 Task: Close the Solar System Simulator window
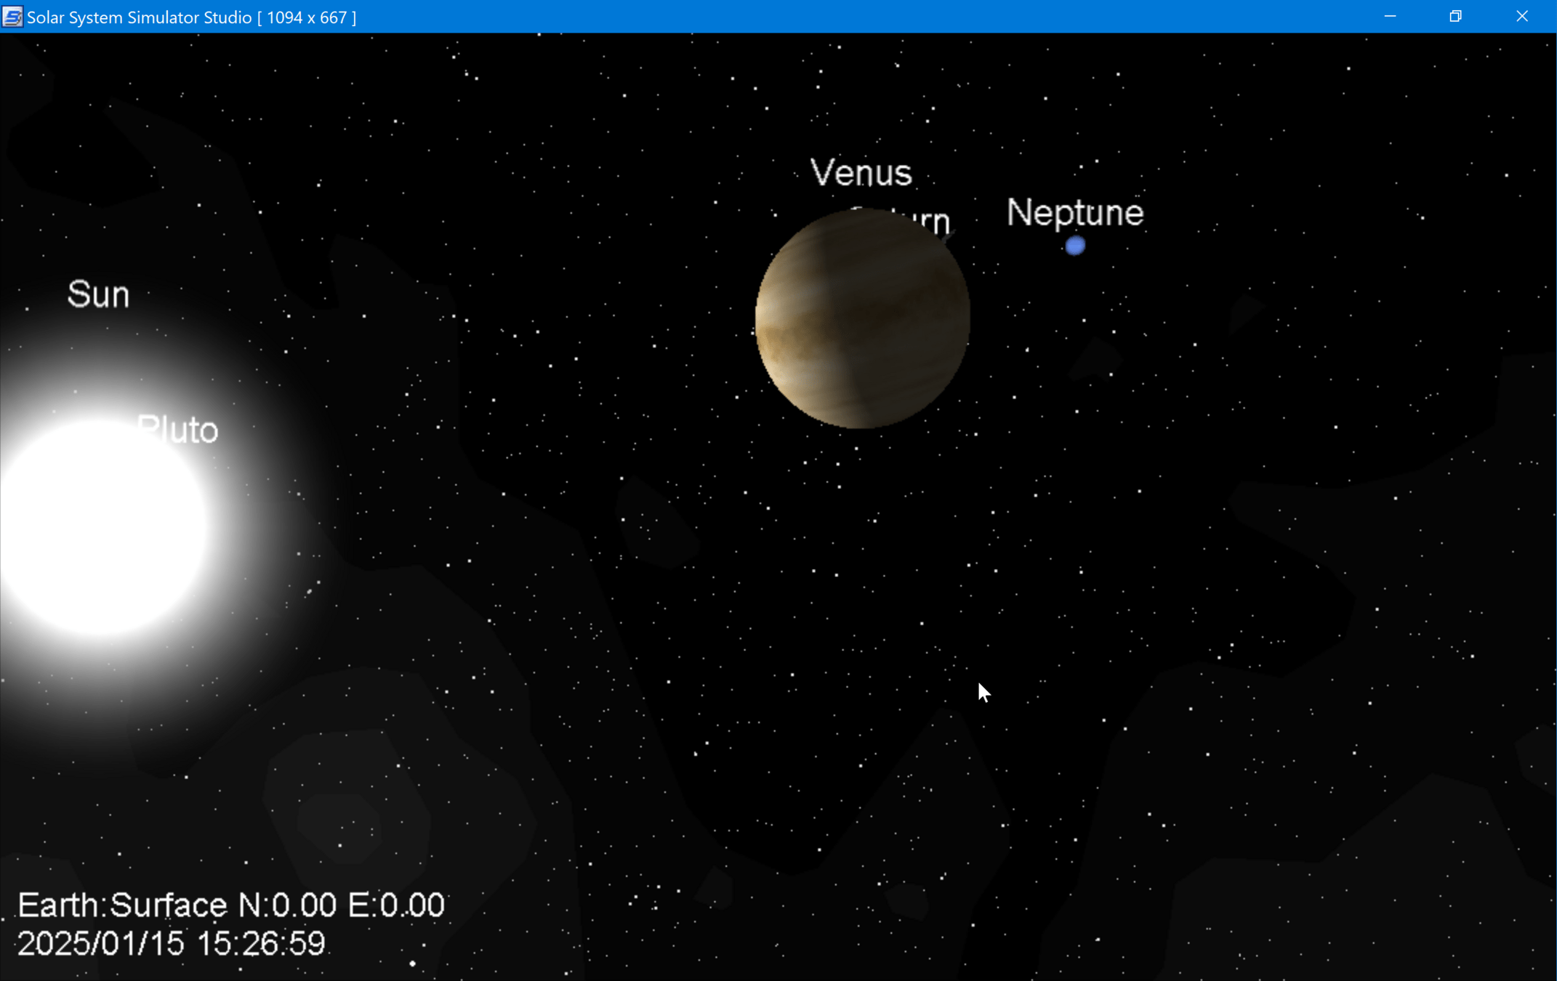click(1521, 17)
